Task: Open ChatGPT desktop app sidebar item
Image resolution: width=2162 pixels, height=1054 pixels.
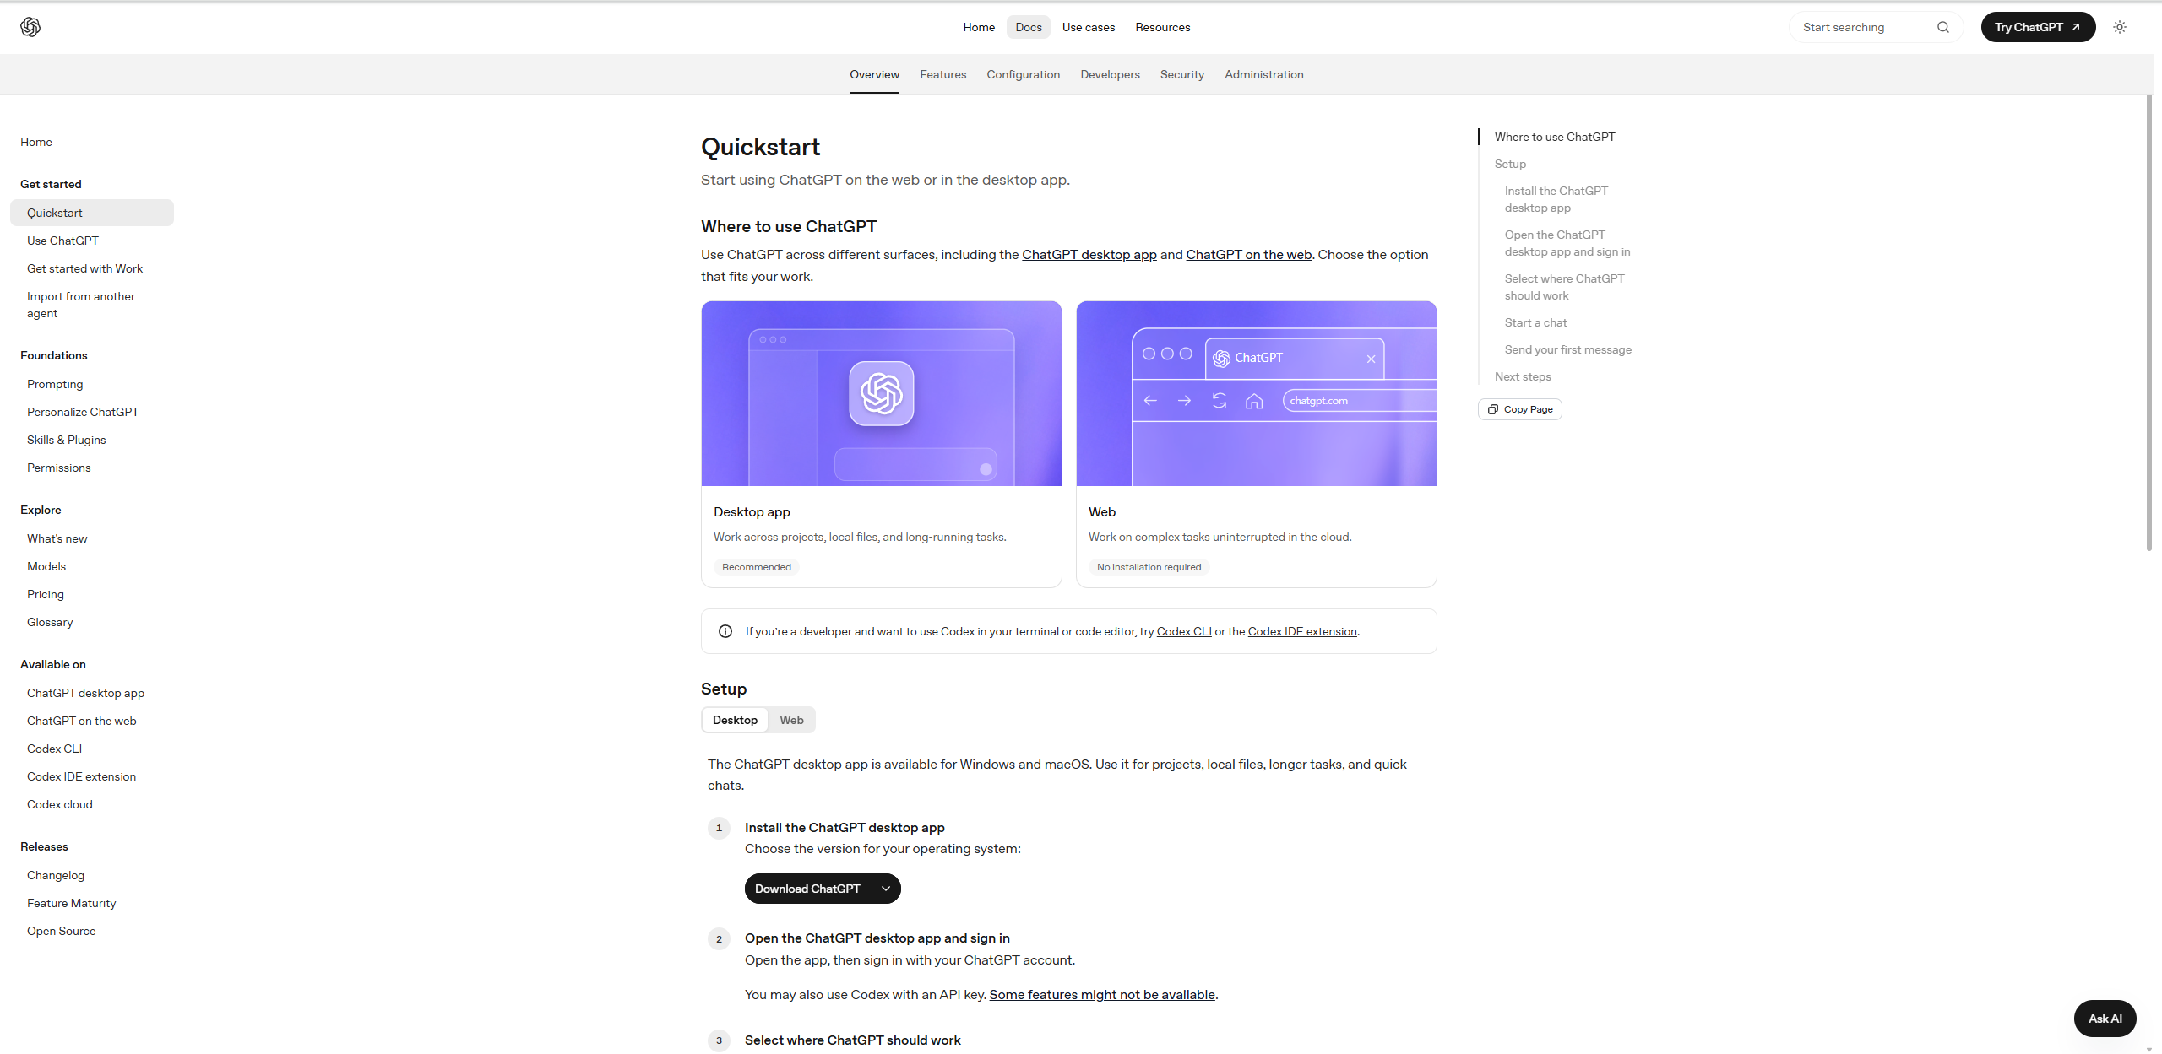Action: 85,693
